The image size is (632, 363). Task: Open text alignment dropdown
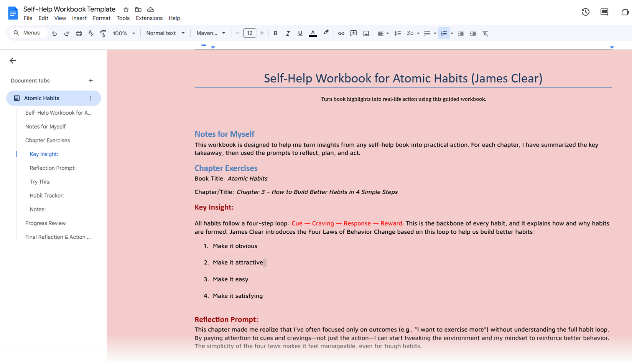click(x=383, y=33)
